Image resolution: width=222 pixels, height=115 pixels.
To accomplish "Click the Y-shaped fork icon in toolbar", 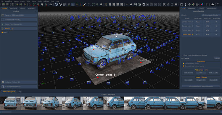I will (207, 4).
